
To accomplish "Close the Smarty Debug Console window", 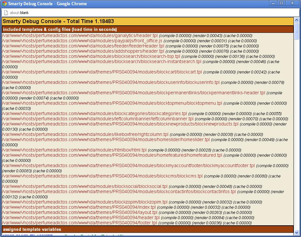I will coord(292,3).
